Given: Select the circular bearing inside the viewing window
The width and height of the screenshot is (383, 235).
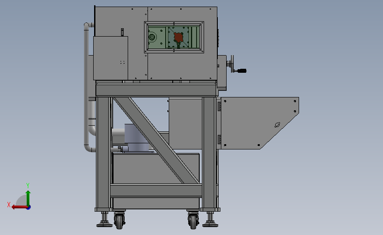Looking at the screenshot, I should (152, 37).
